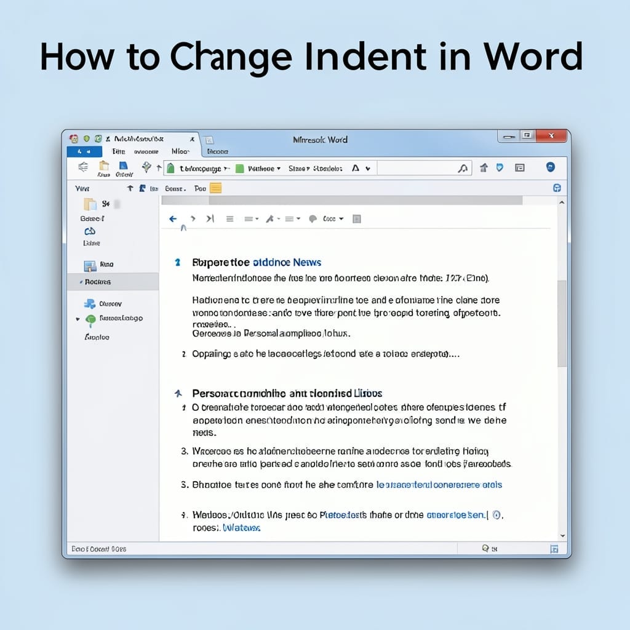The height and width of the screenshot is (630, 630).
Task: Click the Wire label in second toolbar
Action: (x=82, y=189)
